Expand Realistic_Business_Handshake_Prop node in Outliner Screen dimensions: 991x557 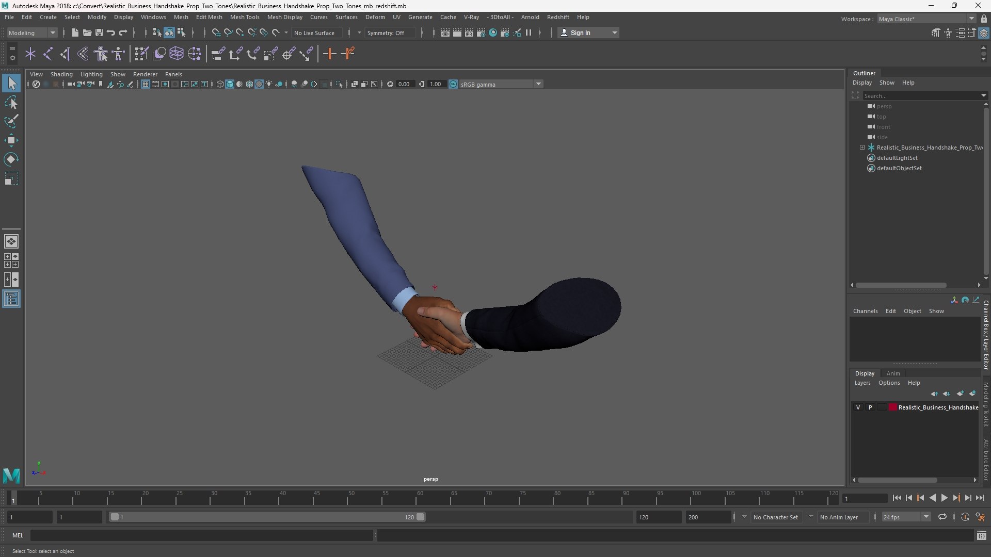862,148
